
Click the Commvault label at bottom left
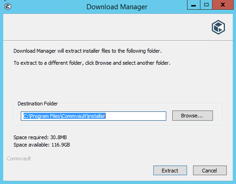[x=19, y=159]
